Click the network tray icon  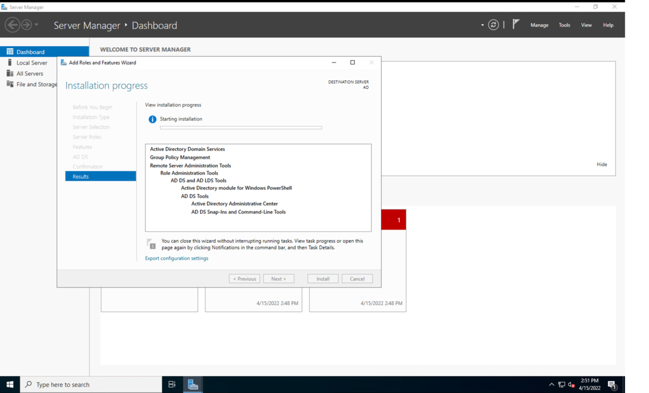click(x=562, y=385)
